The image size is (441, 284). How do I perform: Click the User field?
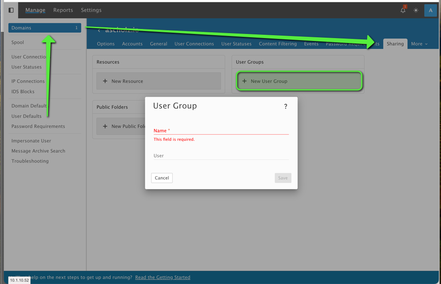(x=221, y=156)
